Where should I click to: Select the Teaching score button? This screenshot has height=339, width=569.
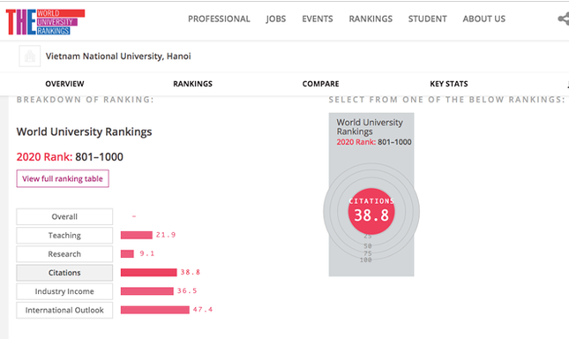[x=64, y=235]
